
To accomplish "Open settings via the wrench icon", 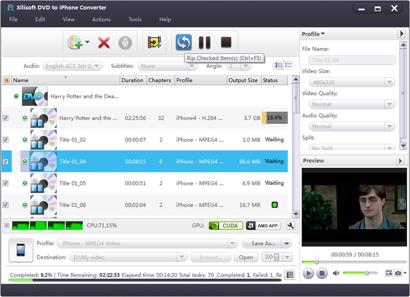I will point(291,226).
